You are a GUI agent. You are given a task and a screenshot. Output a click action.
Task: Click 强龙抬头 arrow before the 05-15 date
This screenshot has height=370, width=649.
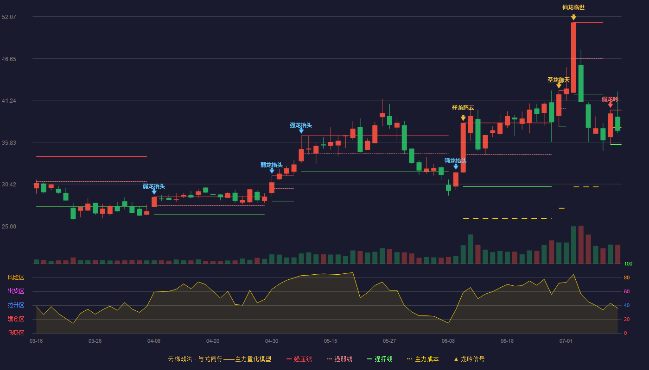pos(301,131)
